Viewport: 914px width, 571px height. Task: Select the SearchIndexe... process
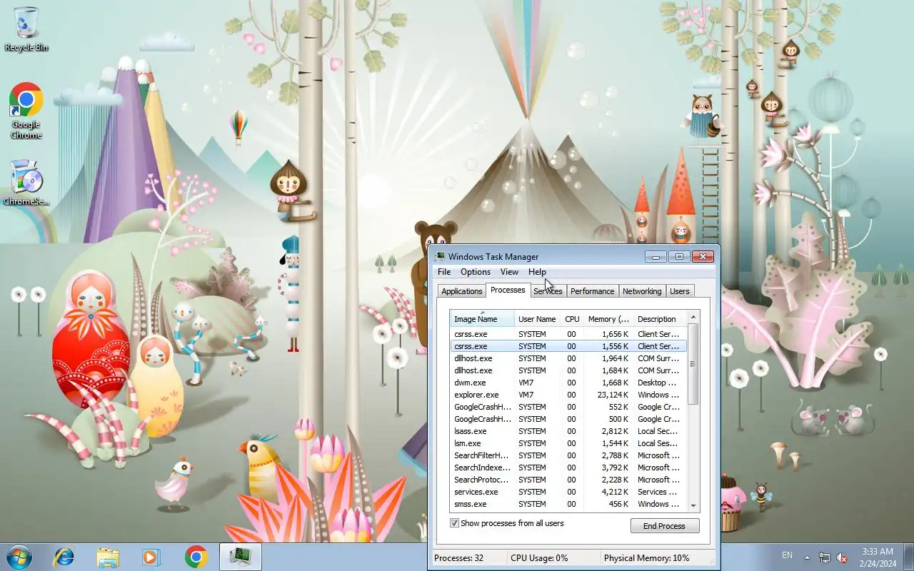coord(568,468)
